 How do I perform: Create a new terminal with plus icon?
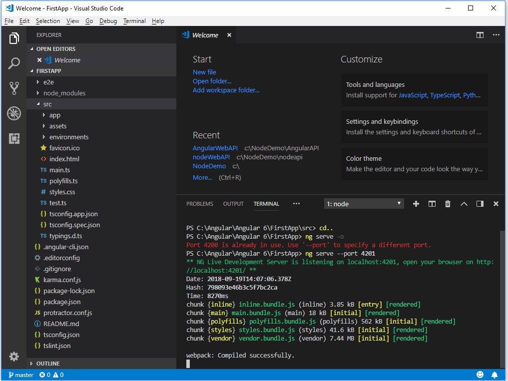(416, 204)
